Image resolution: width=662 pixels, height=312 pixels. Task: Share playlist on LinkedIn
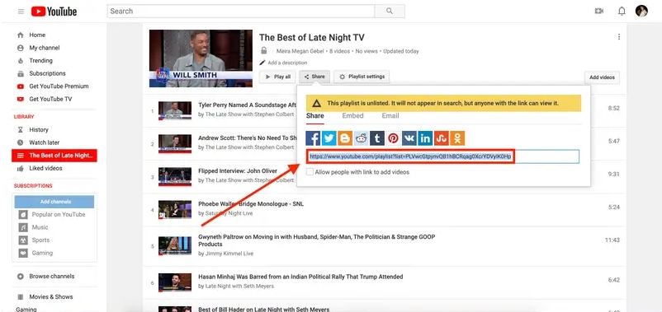425,138
